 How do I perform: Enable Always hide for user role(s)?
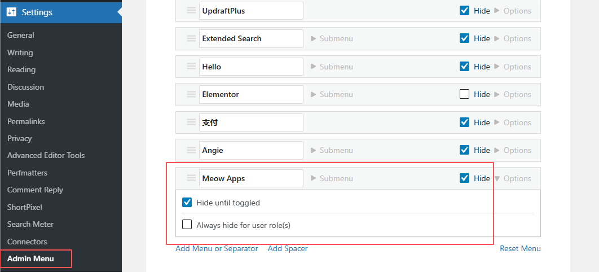point(187,225)
